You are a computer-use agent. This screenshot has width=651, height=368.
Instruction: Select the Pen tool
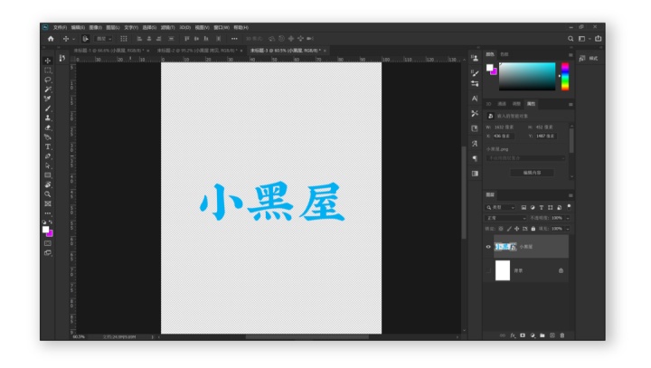click(x=48, y=156)
